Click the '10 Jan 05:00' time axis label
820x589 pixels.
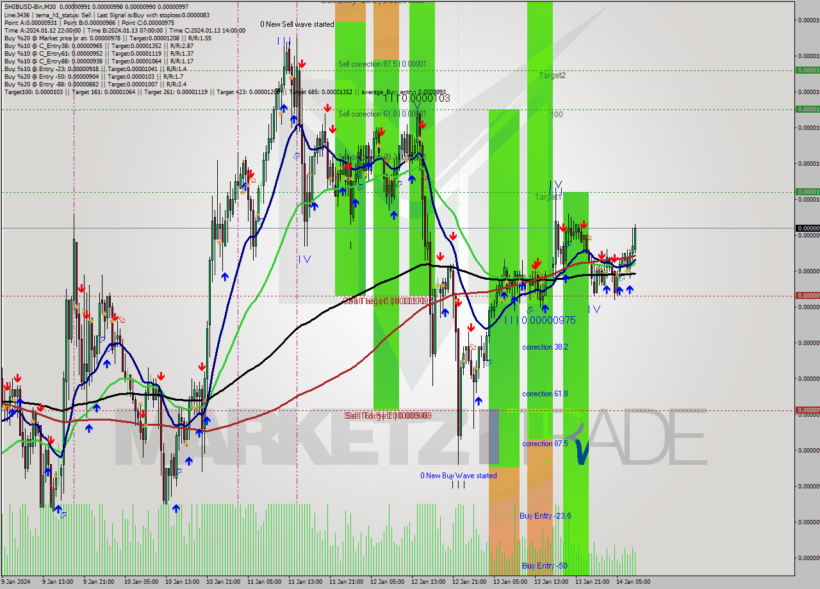142,582
